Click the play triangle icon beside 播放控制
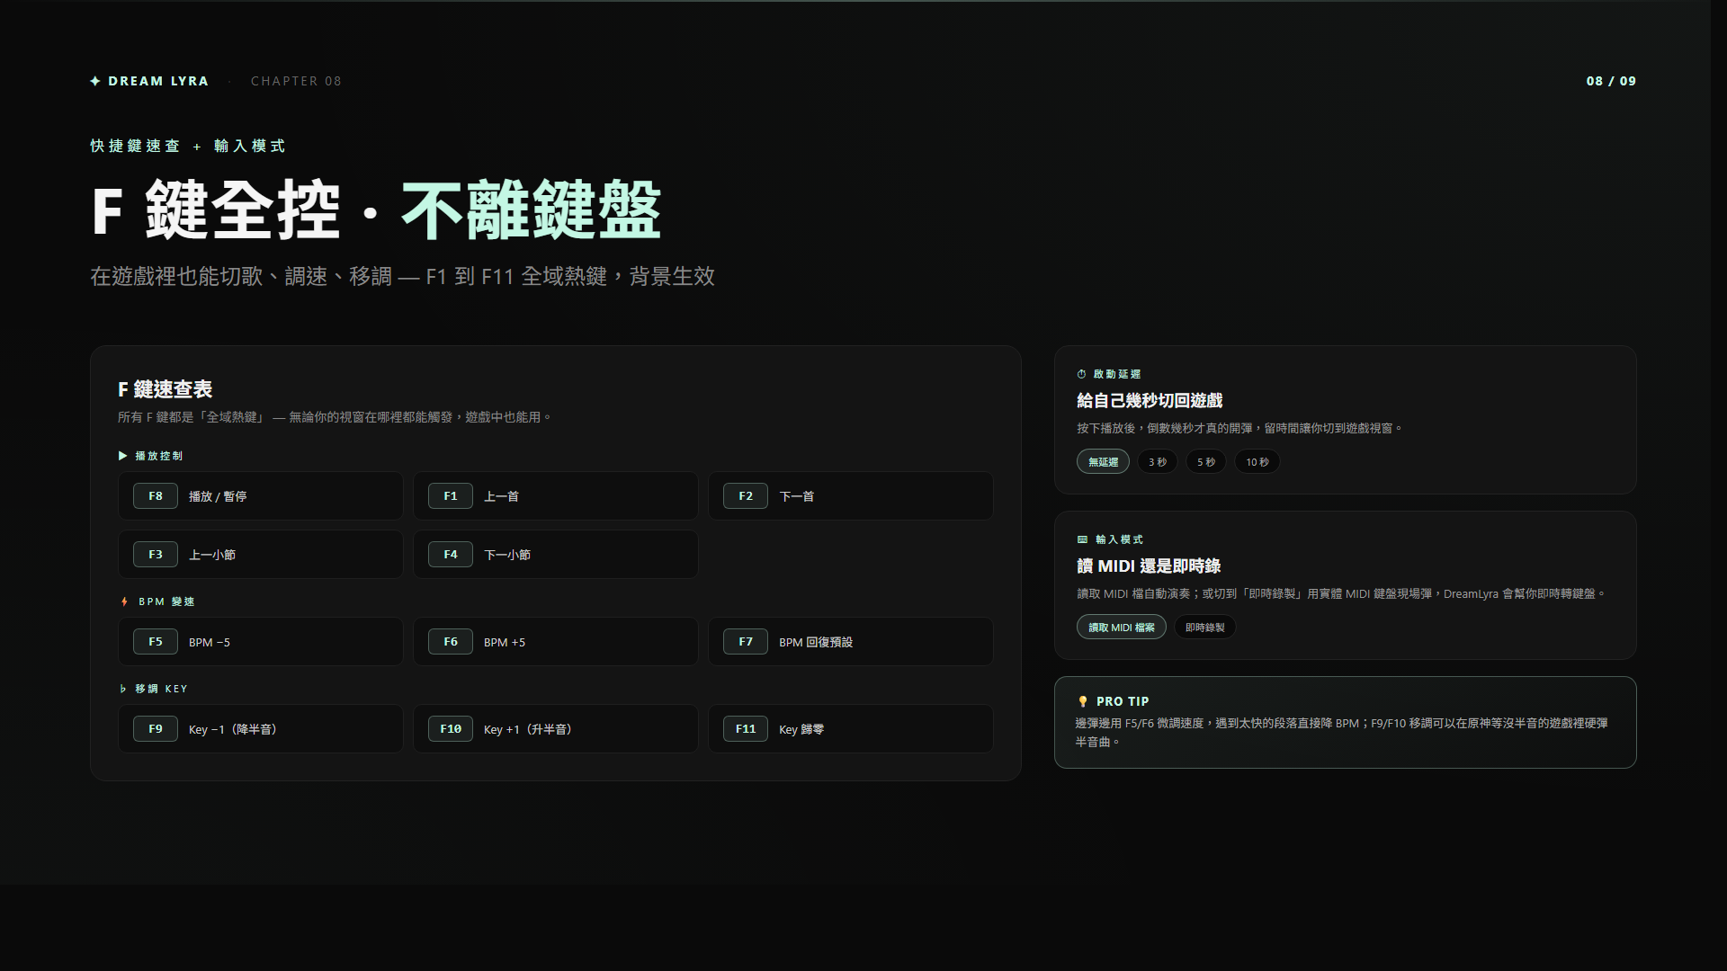This screenshot has height=971, width=1727. click(x=123, y=456)
